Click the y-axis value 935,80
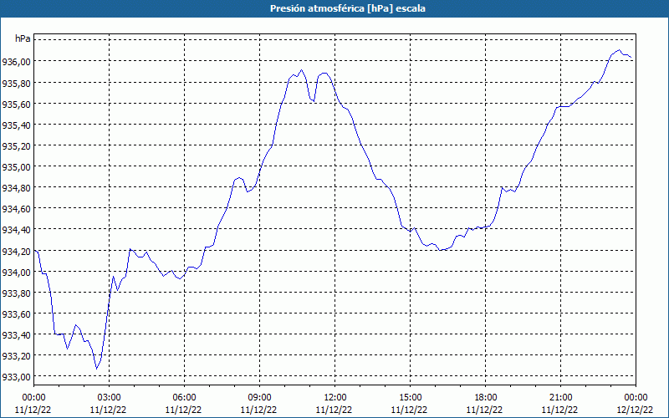Image resolution: width=669 pixels, height=418 pixels. [16, 83]
